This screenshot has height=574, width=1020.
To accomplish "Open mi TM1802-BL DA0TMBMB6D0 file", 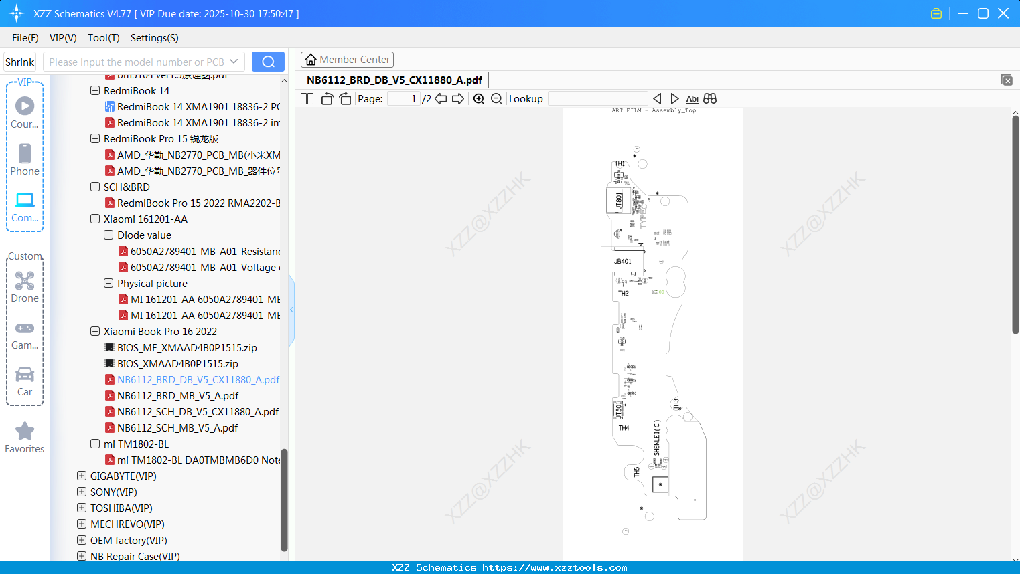I will coord(198,460).
